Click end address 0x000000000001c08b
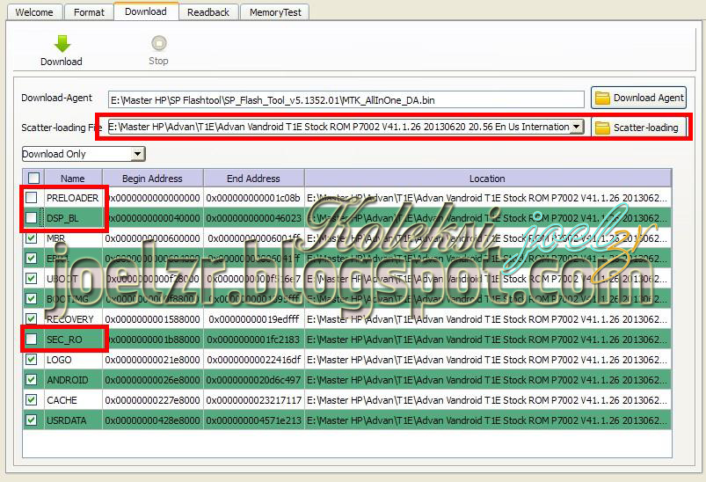 pyautogui.click(x=253, y=198)
